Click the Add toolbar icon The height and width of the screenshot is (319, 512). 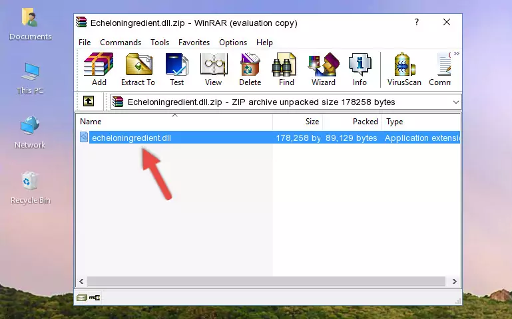[99, 69]
